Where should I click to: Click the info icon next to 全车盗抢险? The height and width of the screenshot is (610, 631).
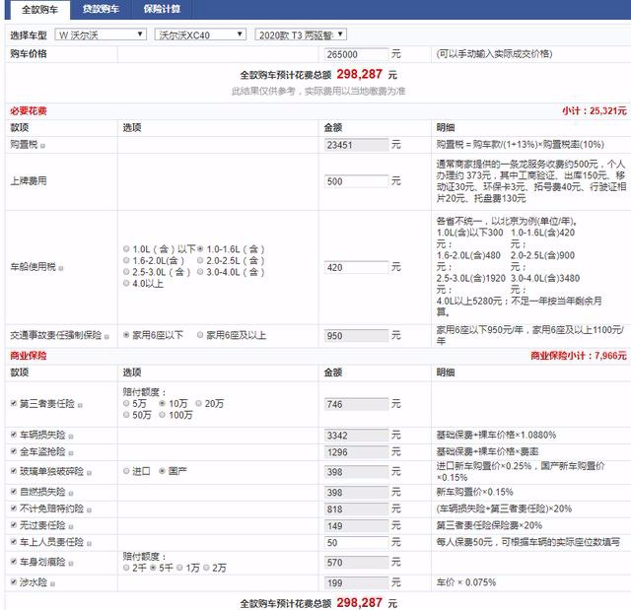pos(70,453)
